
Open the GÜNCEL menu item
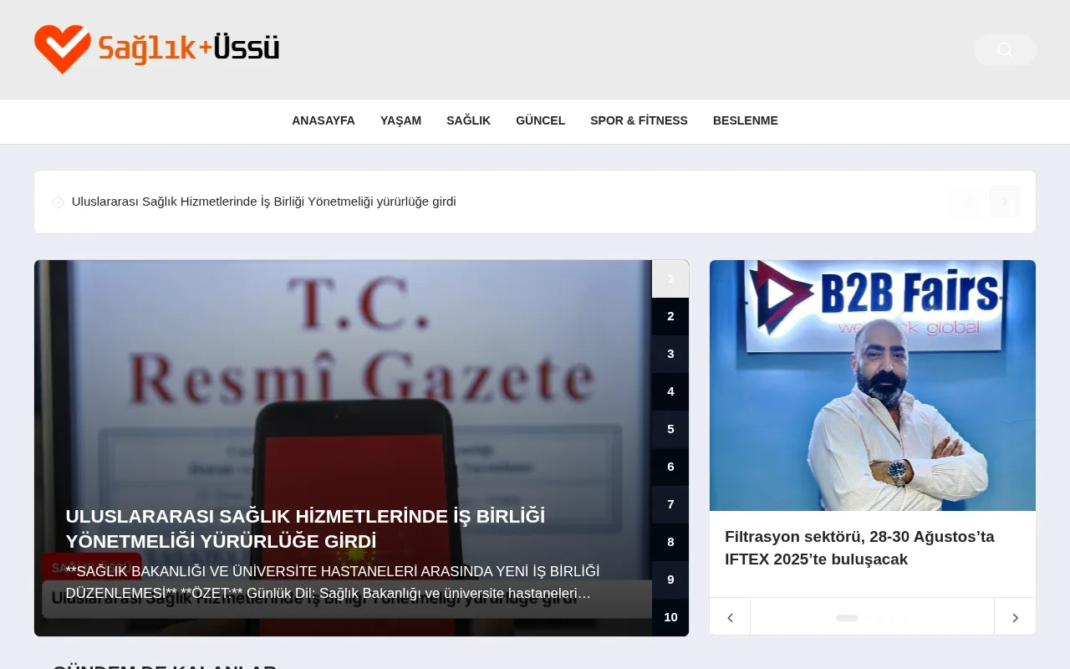540,120
